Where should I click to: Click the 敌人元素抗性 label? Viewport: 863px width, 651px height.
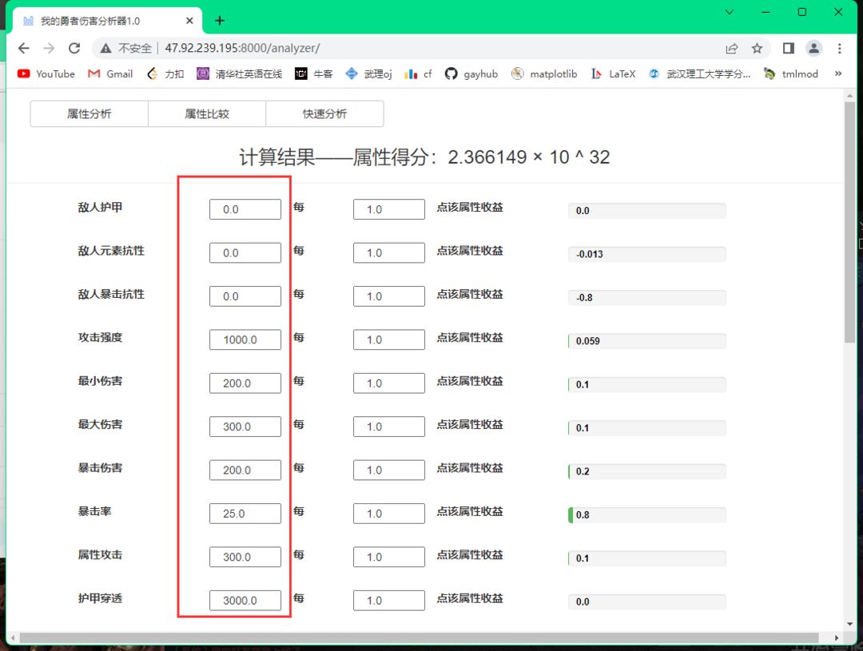[111, 251]
